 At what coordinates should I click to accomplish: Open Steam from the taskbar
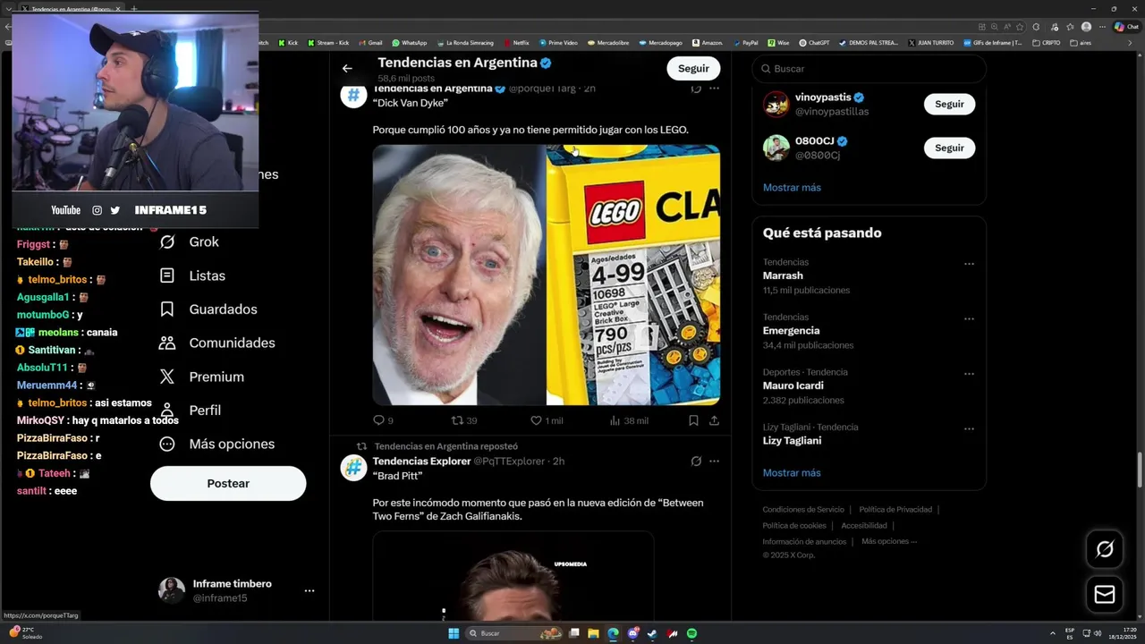[652, 633]
